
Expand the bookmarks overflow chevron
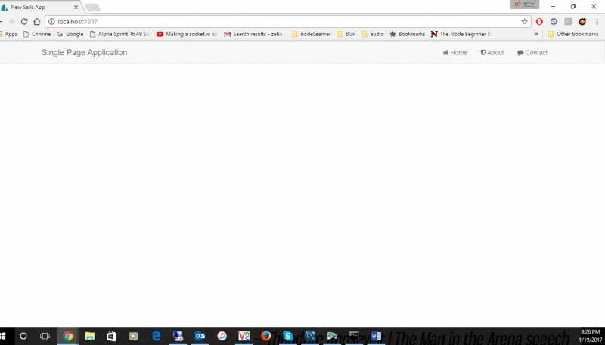click(536, 34)
